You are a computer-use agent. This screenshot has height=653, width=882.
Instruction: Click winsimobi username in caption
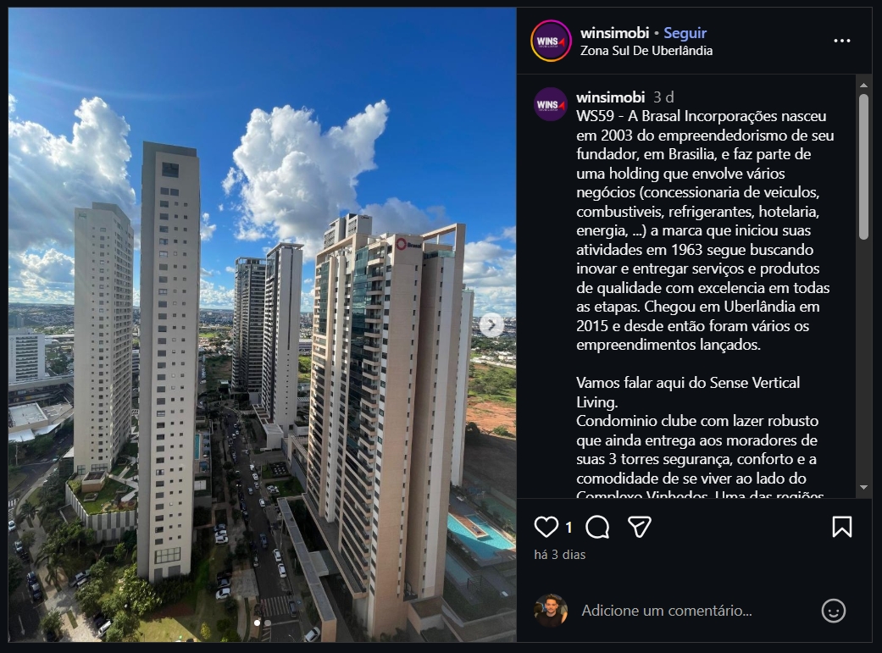(x=610, y=97)
